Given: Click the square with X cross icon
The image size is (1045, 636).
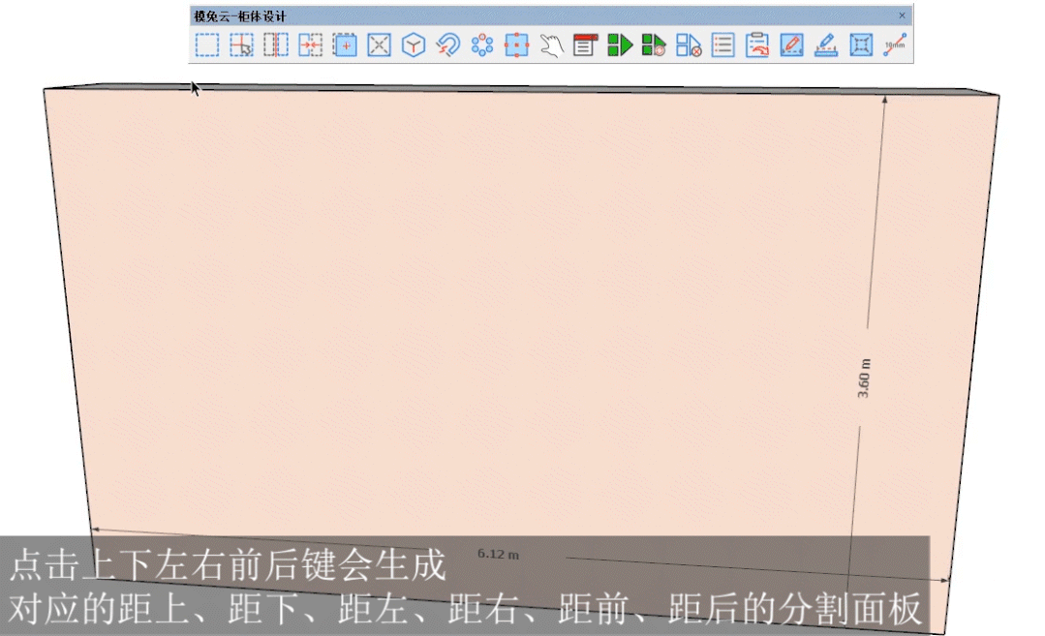Looking at the screenshot, I should (x=380, y=45).
